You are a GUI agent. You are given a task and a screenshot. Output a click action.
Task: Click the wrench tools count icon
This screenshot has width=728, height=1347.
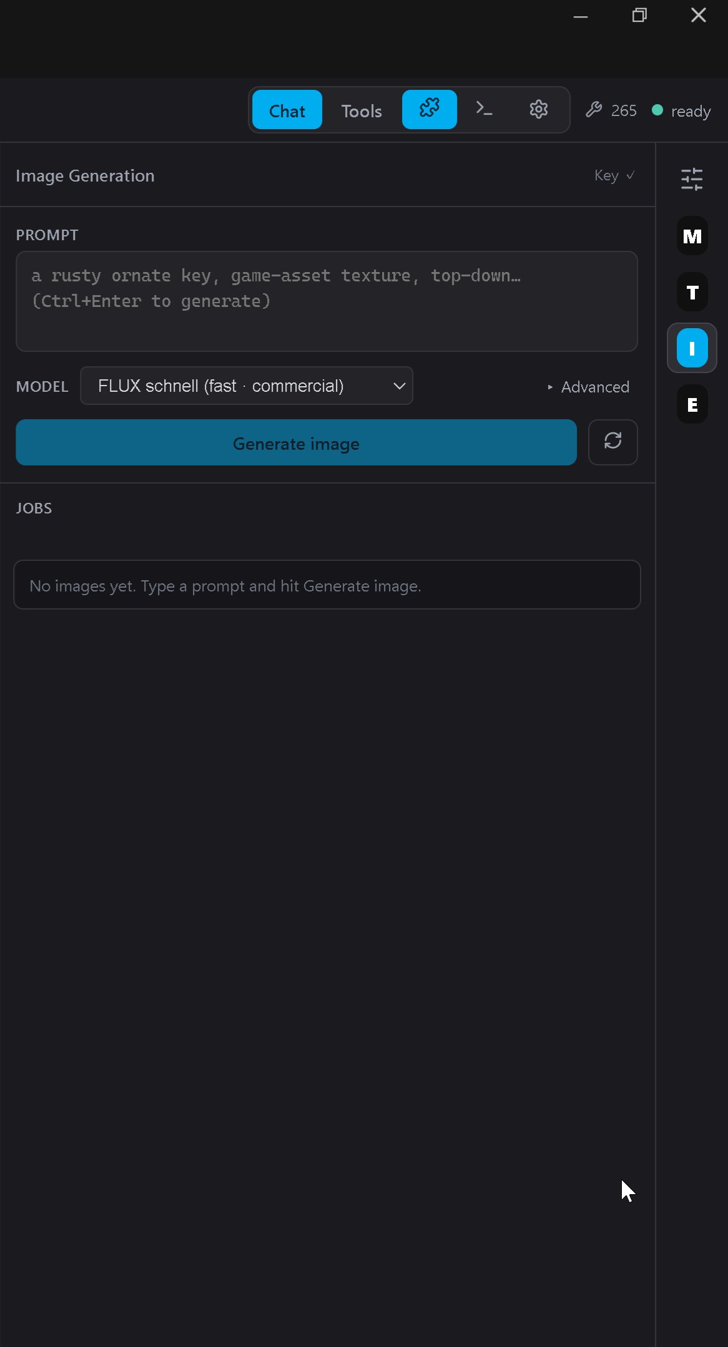click(594, 110)
